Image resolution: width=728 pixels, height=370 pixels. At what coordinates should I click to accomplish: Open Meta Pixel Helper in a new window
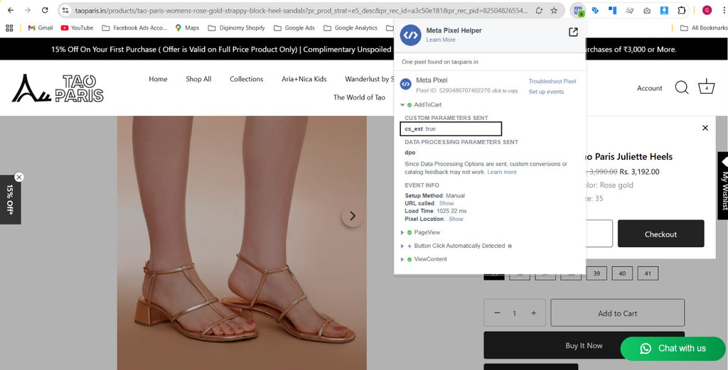pos(573,32)
